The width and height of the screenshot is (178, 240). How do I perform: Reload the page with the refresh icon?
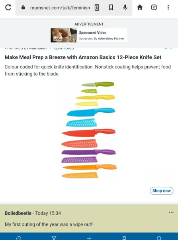coord(8,7)
